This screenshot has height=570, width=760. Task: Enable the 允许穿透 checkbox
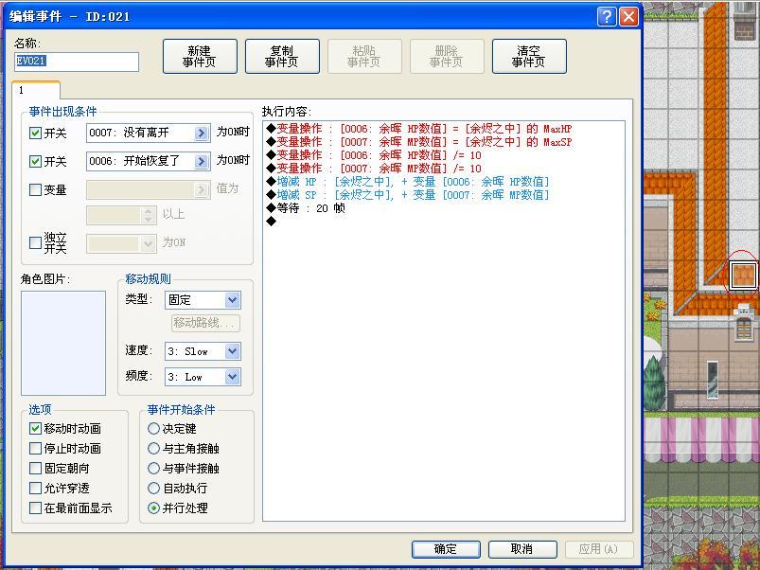pos(35,488)
